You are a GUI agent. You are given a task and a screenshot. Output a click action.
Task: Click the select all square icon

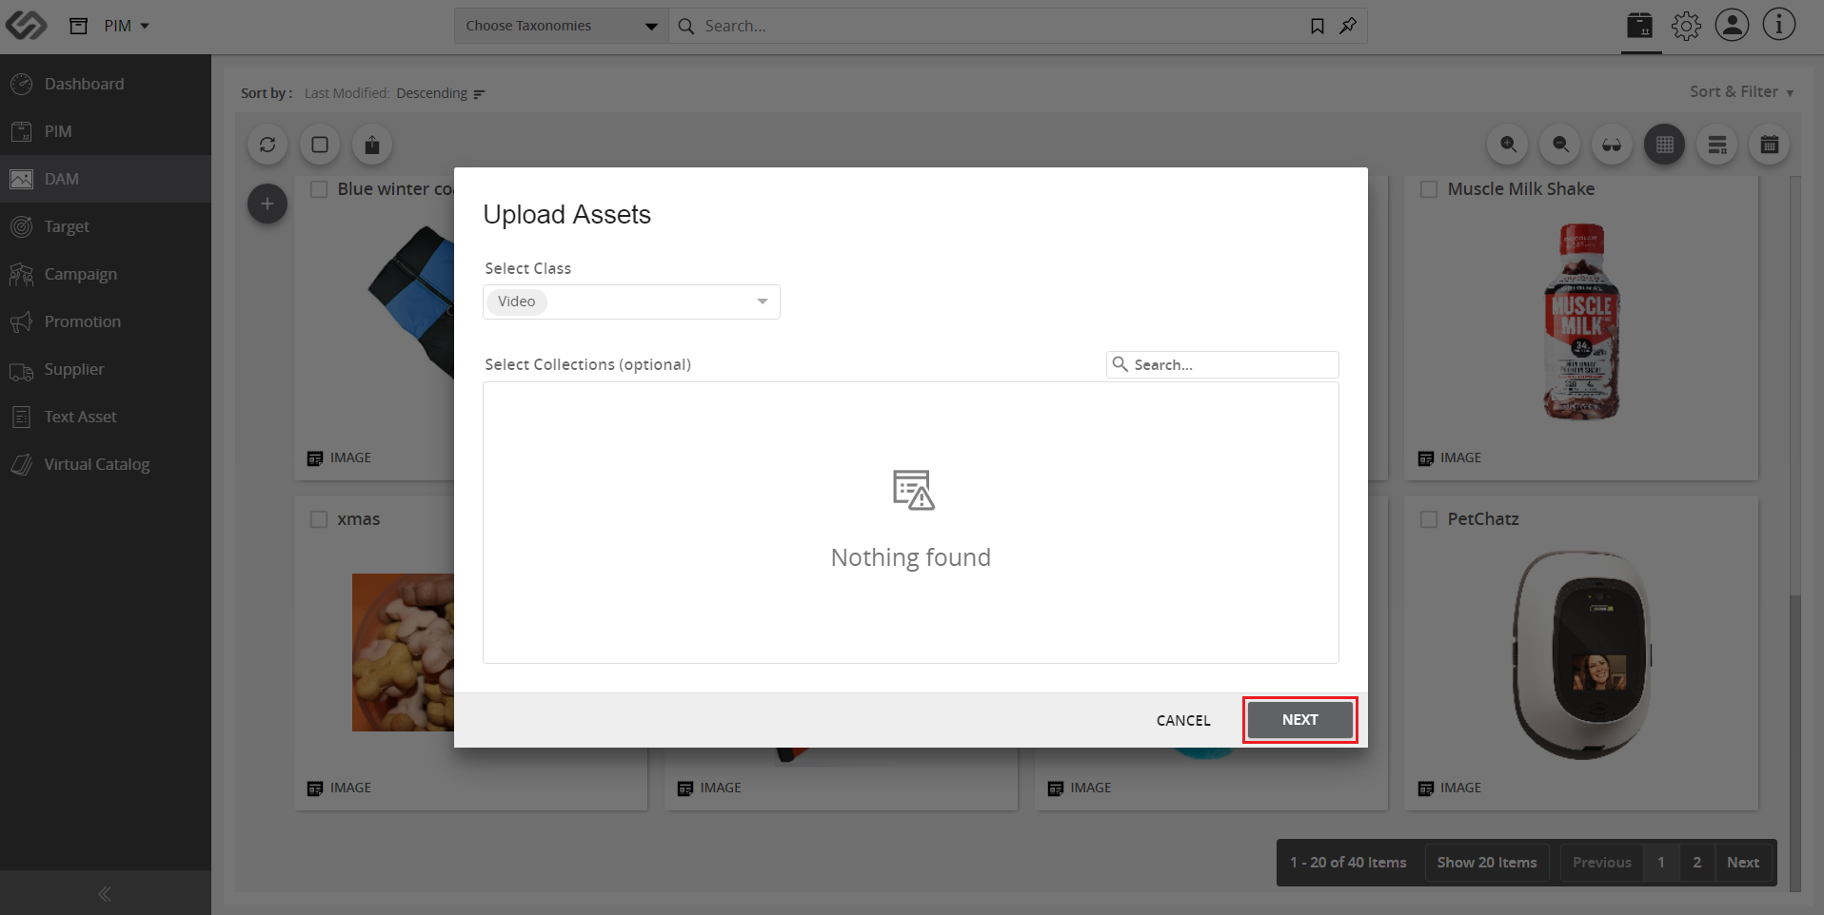[x=320, y=145]
